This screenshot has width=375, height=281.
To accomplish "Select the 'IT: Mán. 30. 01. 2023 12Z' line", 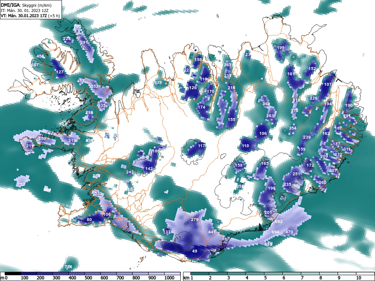I will 25,10.
